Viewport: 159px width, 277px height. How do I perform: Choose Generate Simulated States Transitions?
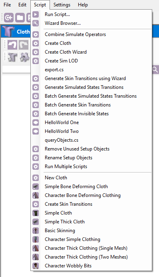[x=91, y=87]
